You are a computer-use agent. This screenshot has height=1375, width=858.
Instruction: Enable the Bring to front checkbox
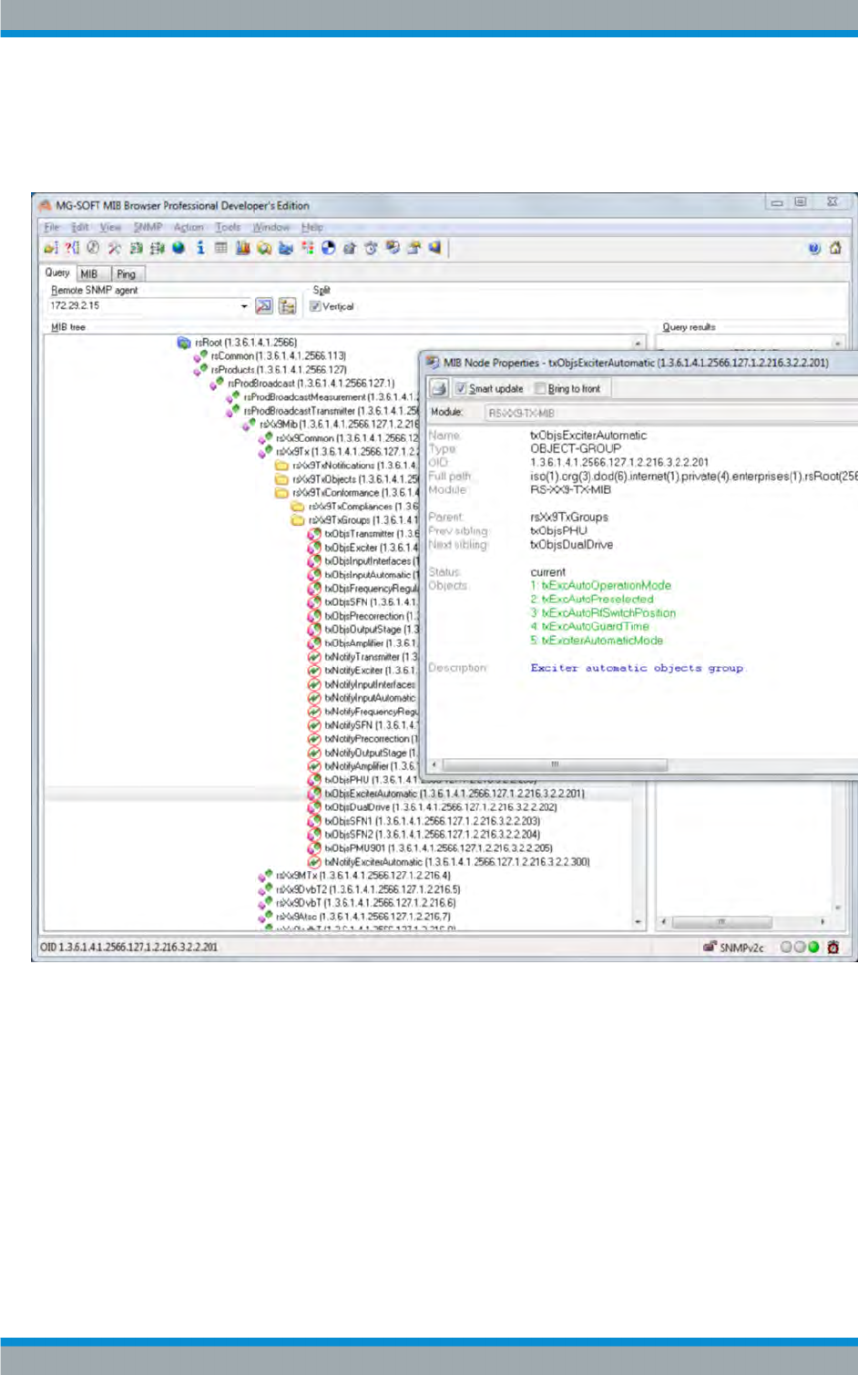point(540,389)
